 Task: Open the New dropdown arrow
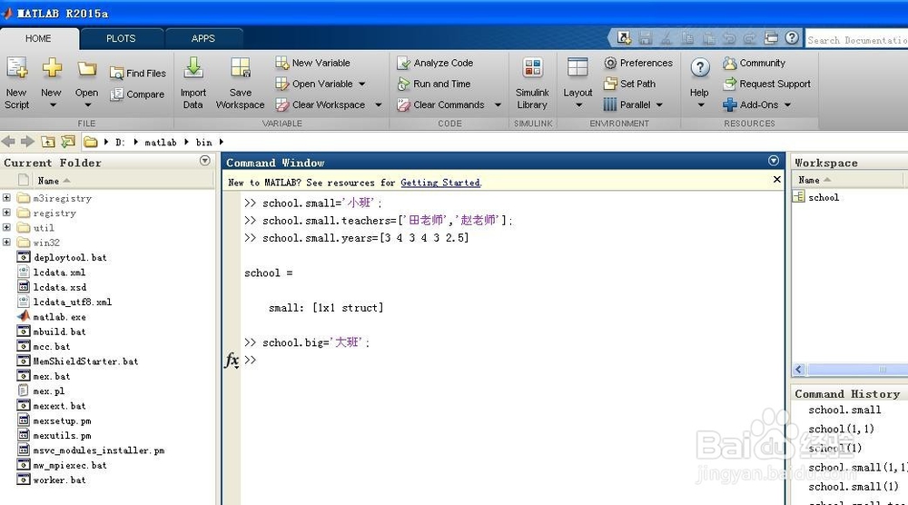pyautogui.click(x=53, y=104)
